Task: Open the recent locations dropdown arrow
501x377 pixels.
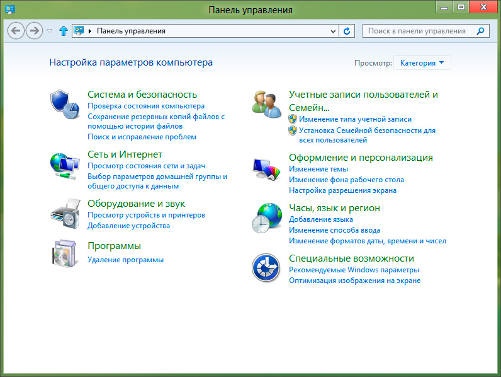Action: [x=50, y=31]
